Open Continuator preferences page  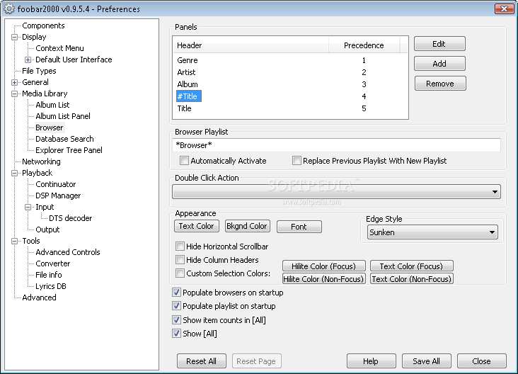56,184
